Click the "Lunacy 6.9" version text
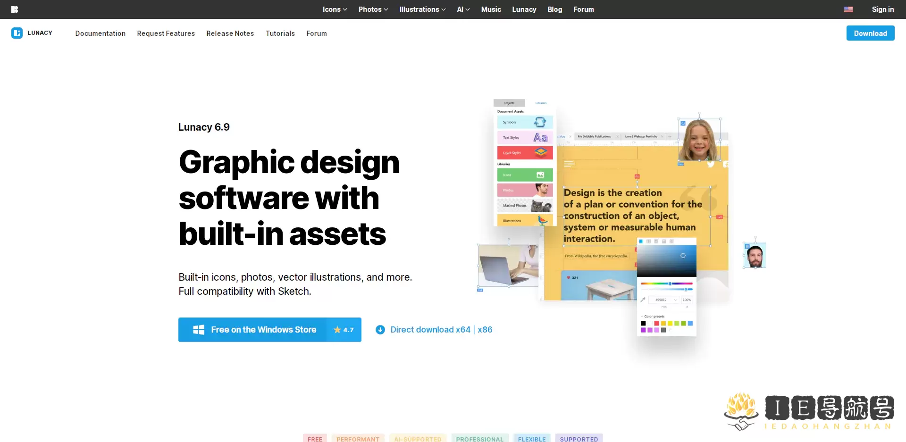This screenshot has width=906, height=442. click(204, 127)
